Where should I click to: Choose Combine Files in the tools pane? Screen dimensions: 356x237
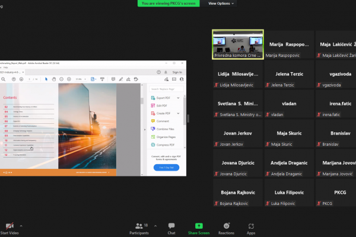pyautogui.click(x=163, y=129)
